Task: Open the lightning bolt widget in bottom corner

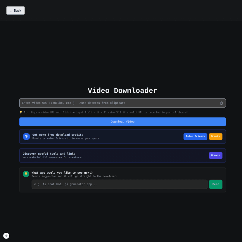Action: point(6,236)
